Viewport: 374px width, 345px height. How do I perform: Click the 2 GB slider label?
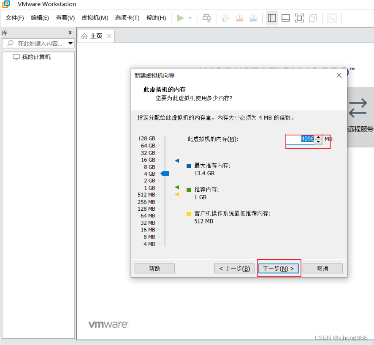149,181
